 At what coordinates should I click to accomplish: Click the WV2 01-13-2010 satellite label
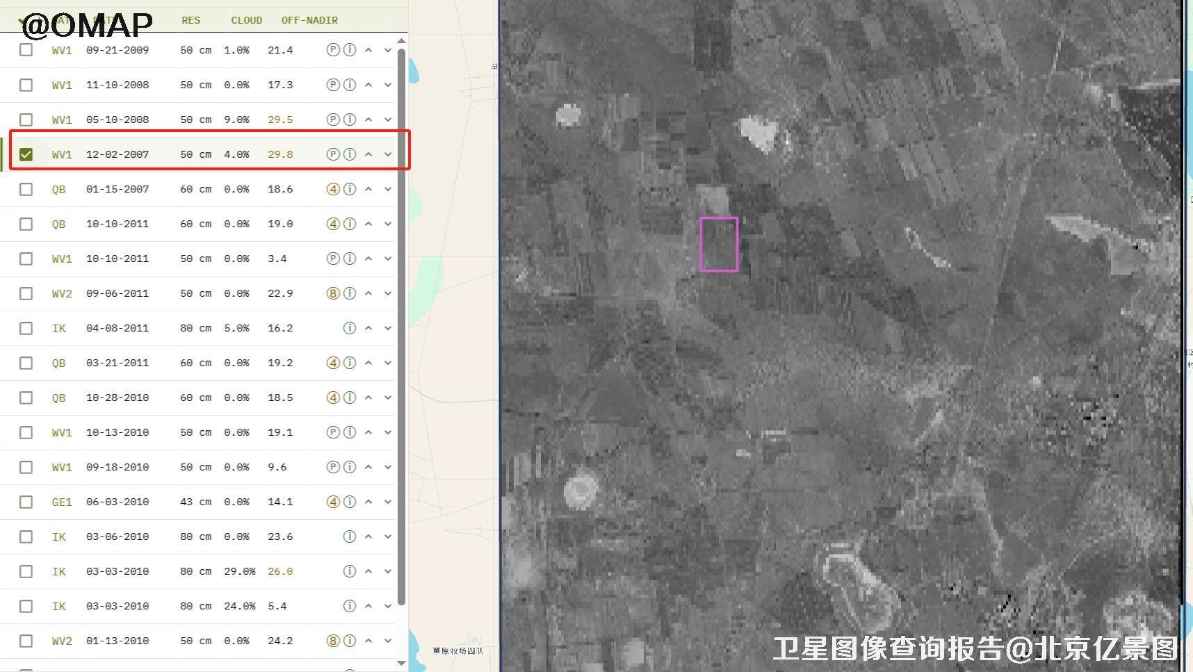[62, 641]
